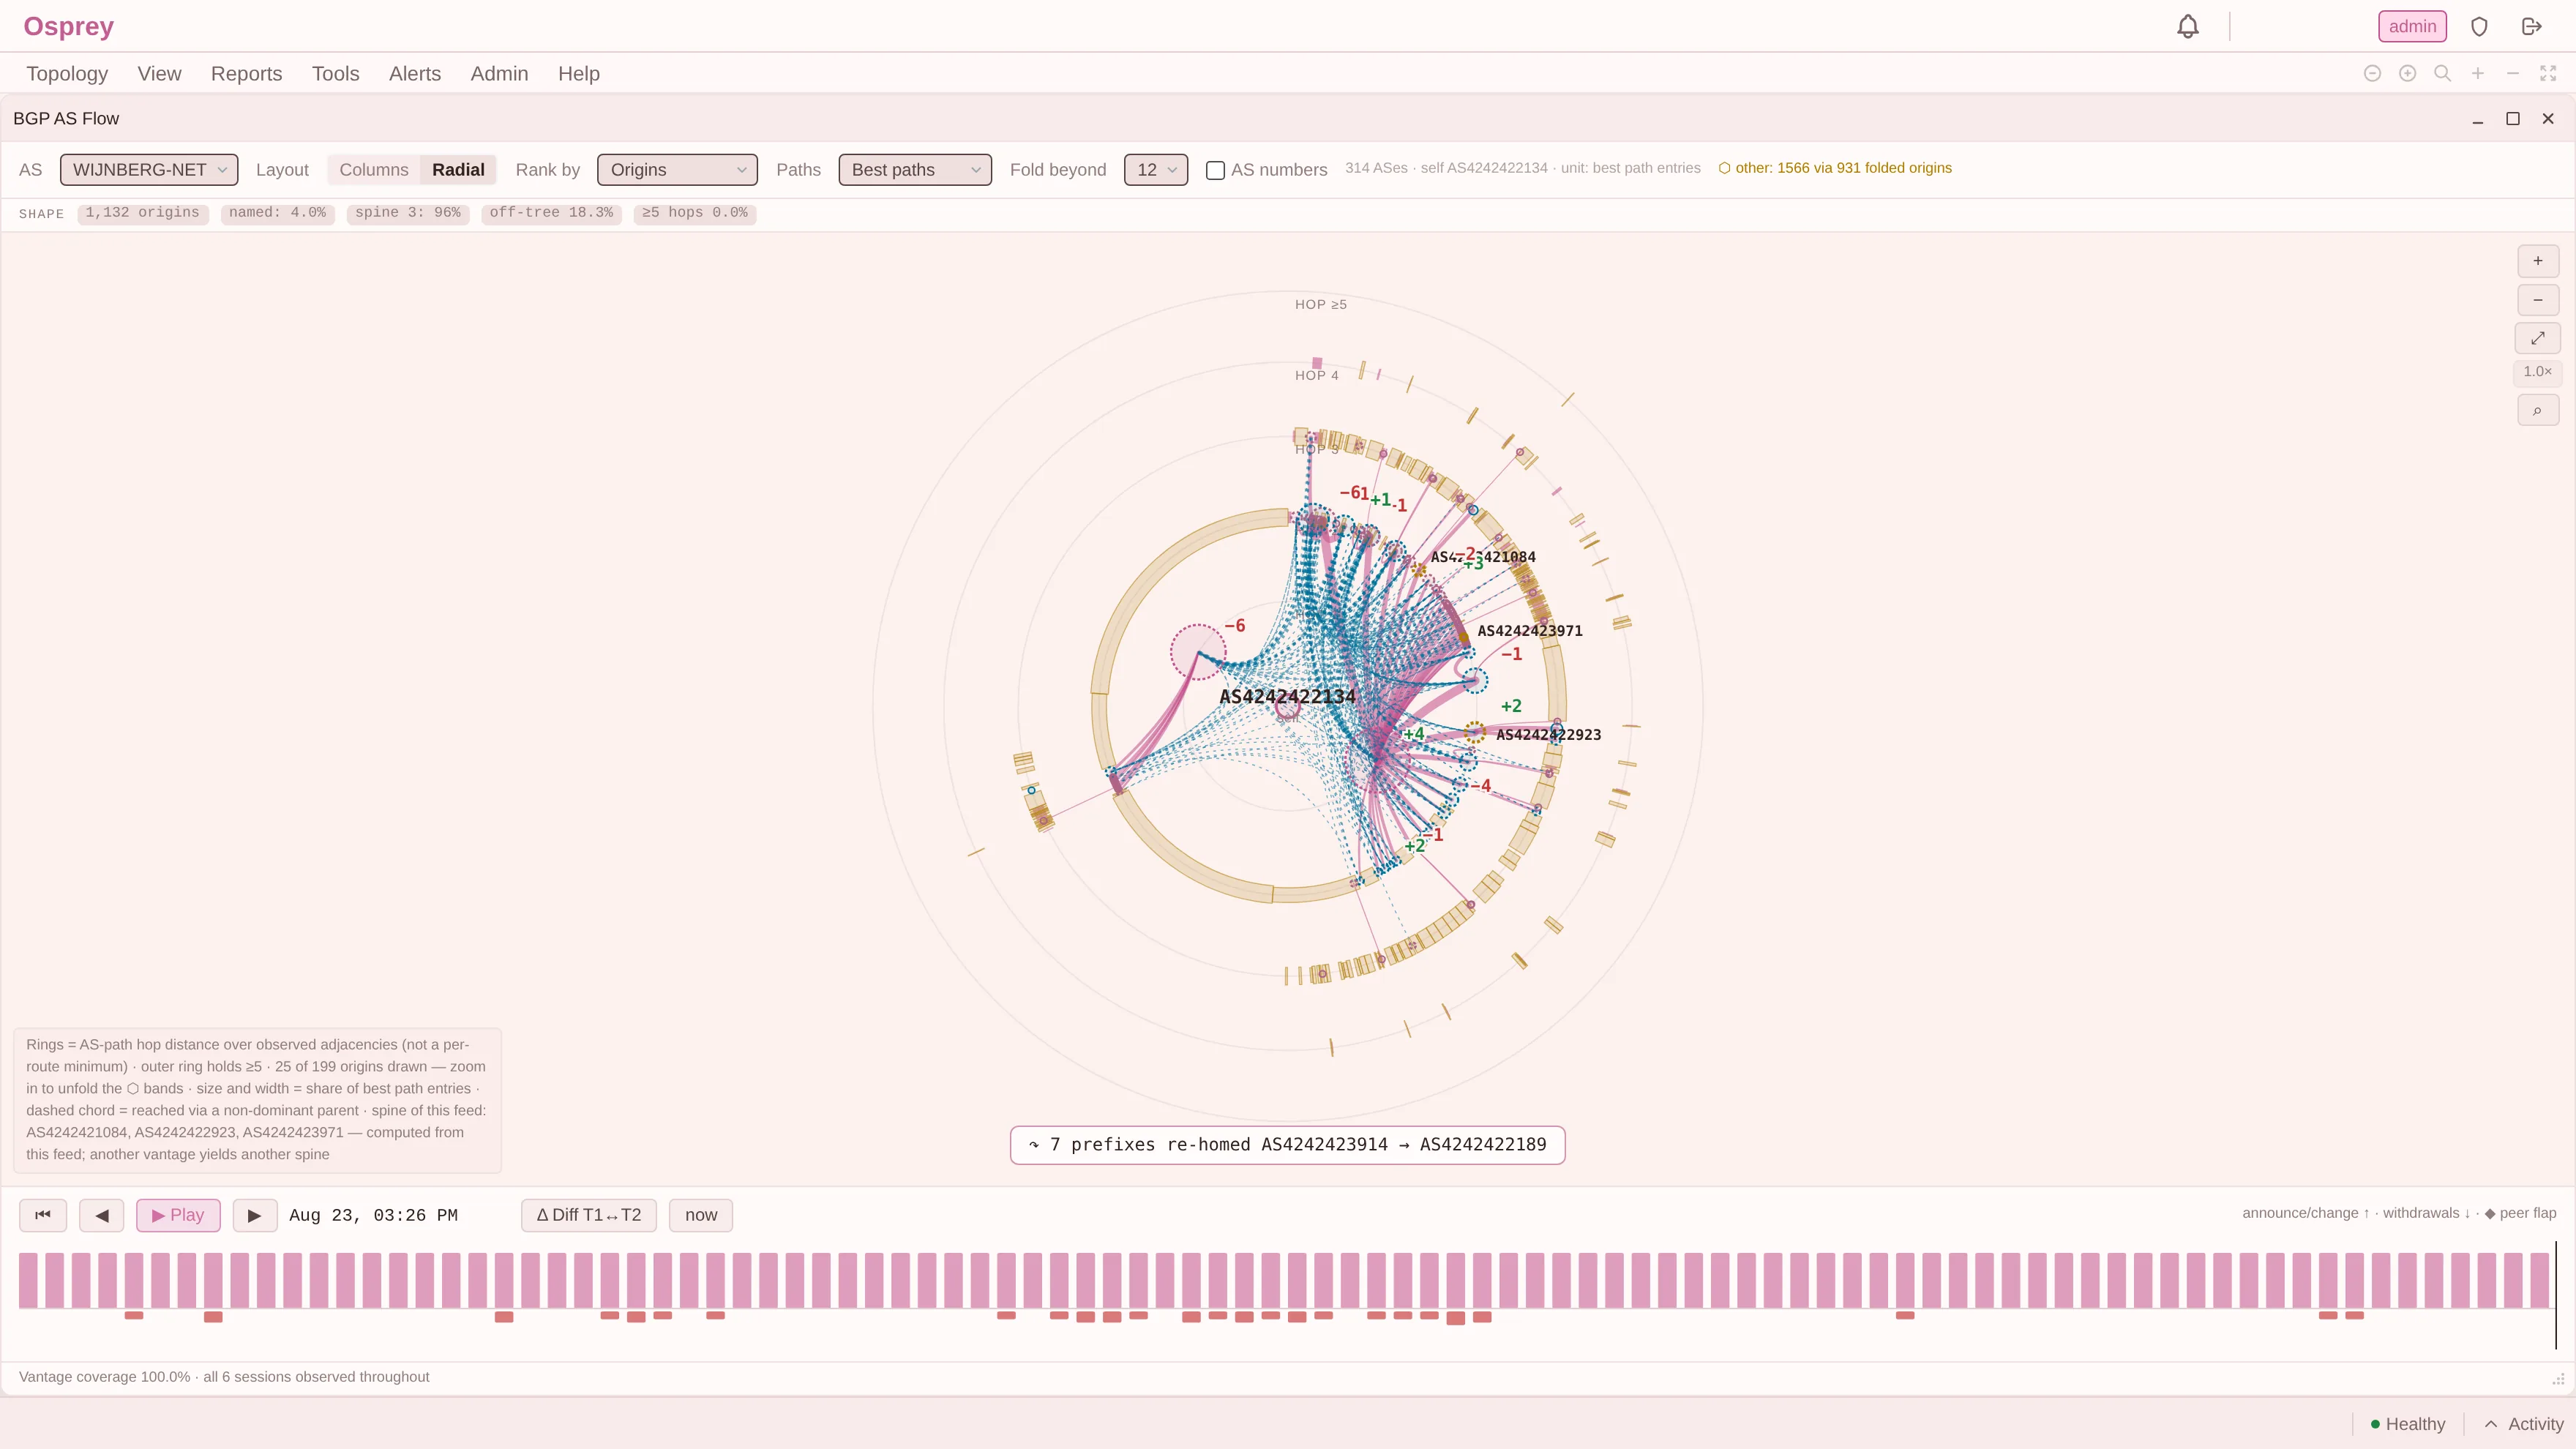
Task: Click the fullscreen arrows icon in menu bar
Action: pos(2547,73)
